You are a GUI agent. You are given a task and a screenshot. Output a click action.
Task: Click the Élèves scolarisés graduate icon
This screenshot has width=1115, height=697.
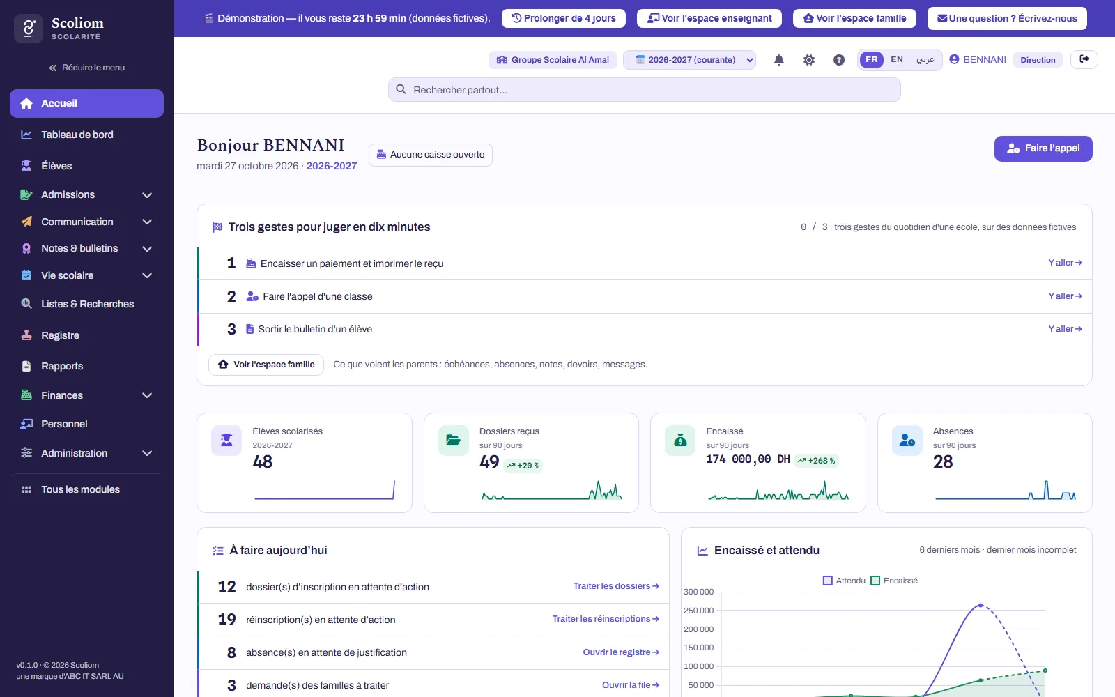pos(226,441)
